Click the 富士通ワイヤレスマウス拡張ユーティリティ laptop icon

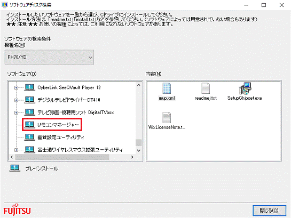pyautogui.click(x=29, y=149)
